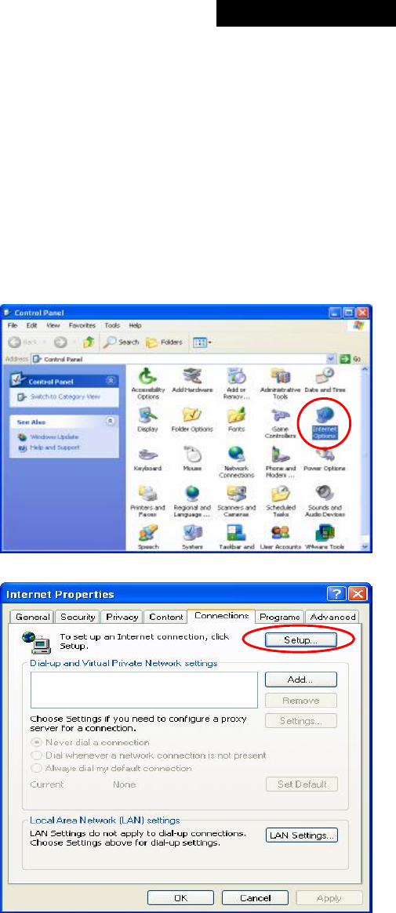Open LAN Settings... button

point(302,835)
